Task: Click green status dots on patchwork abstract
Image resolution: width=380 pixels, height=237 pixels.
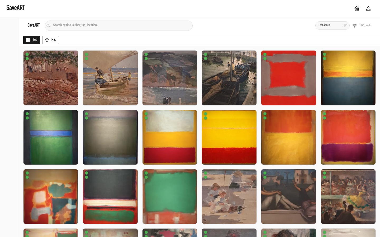Action: point(27,175)
